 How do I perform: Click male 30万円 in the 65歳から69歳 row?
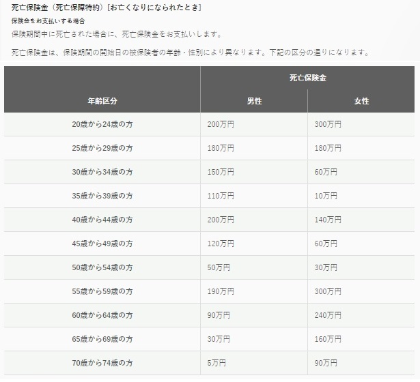pos(219,339)
